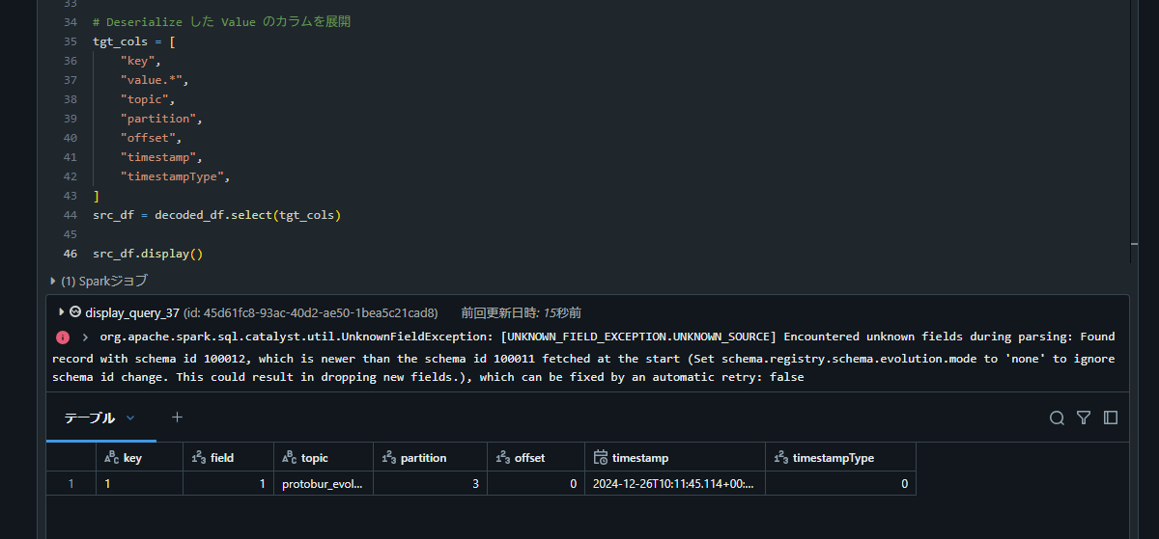The image size is (1159, 539).
Task: Click the calendar type icon beside timestamp
Action: coord(600,457)
